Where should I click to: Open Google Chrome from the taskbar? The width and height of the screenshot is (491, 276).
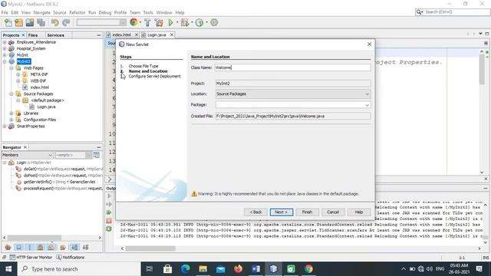(308, 269)
